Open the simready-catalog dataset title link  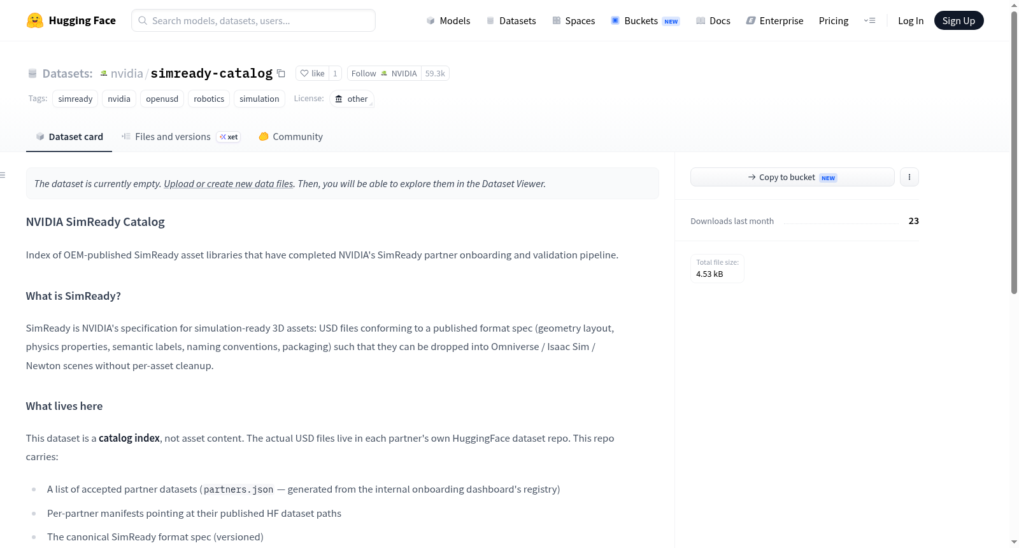tap(211, 73)
